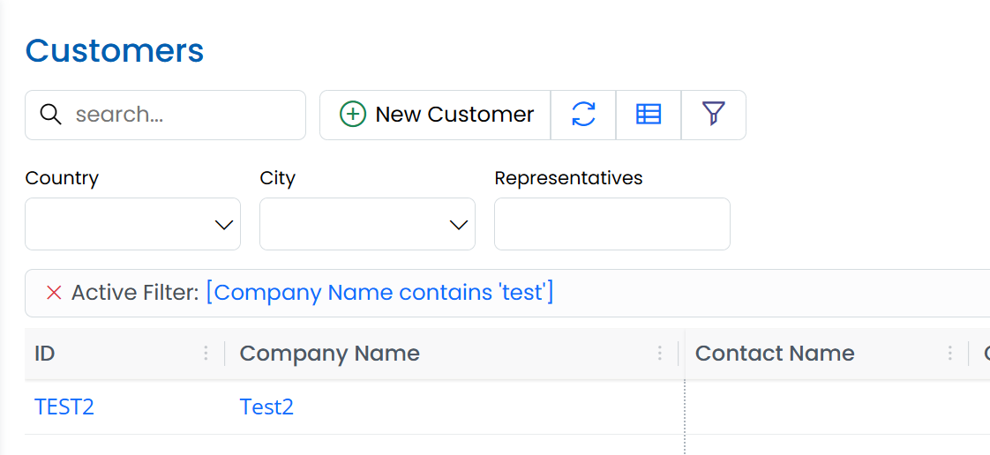Open Company Name column three-dot menu

pos(659,354)
